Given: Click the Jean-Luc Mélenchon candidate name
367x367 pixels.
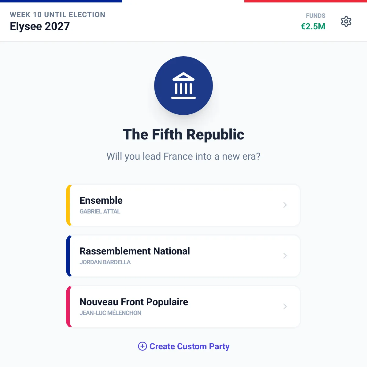Looking at the screenshot, I should pyautogui.click(x=110, y=313).
